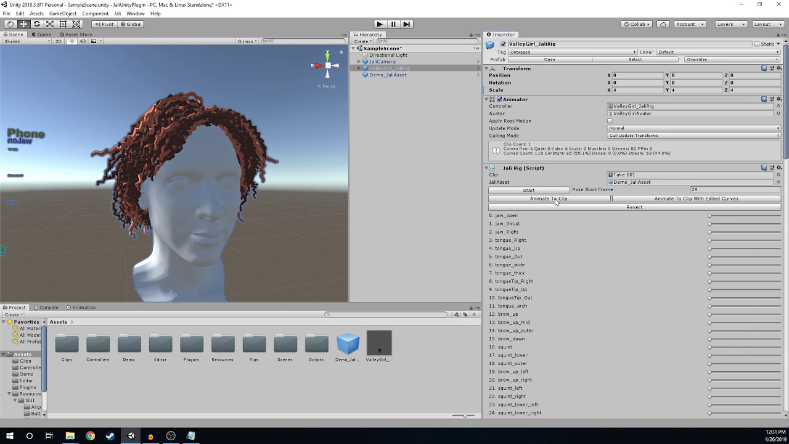Image resolution: width=789 pixels, height=444 pixels.
Task: Pick Avatar object via circle selector
Action: pos(778,113)
